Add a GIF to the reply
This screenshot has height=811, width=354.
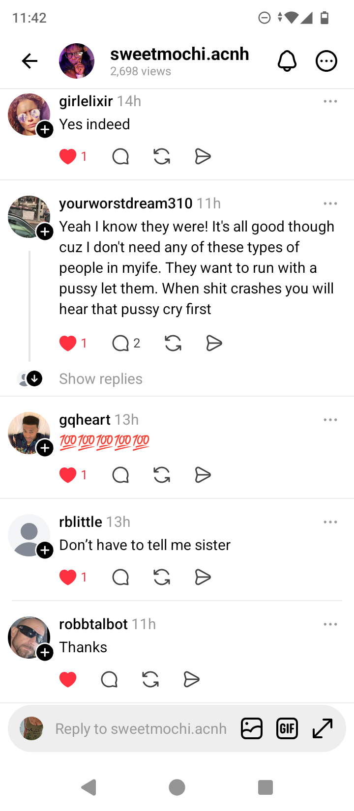click(x=287, y=728)
